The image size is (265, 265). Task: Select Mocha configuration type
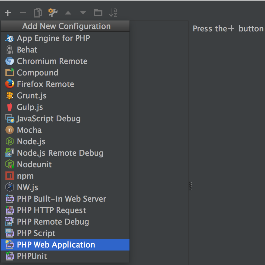click(65, 130)
